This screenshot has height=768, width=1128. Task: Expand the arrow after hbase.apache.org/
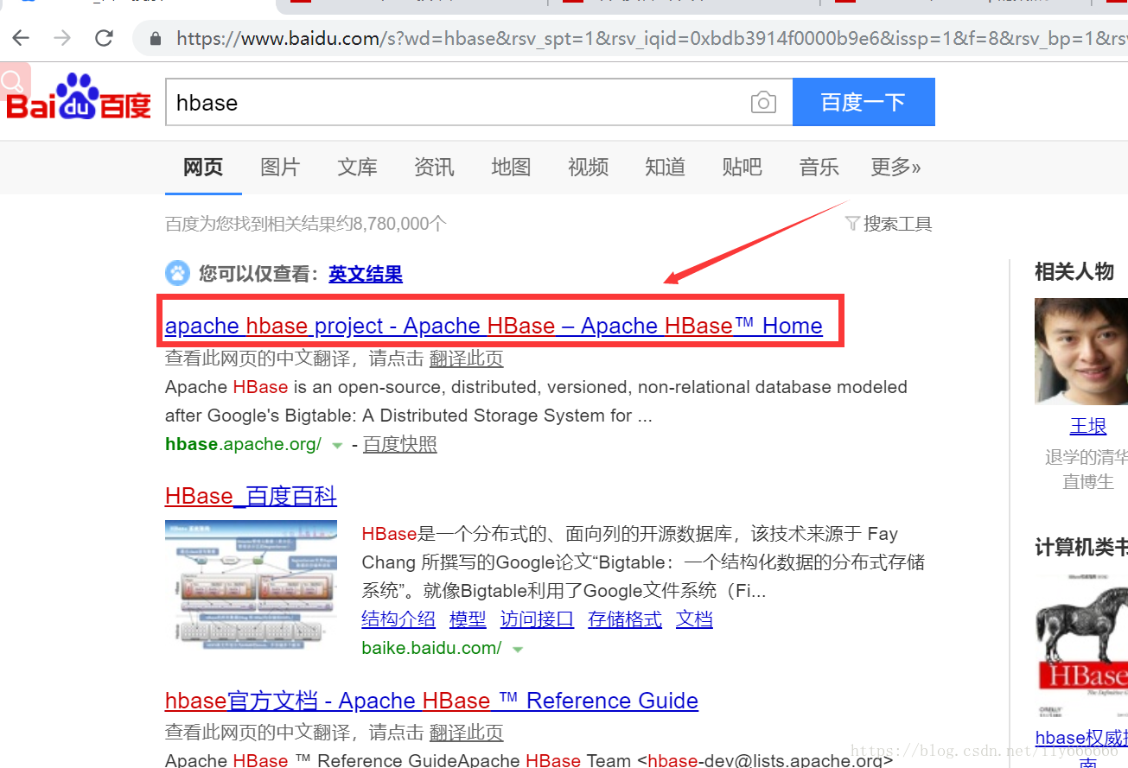pos(337,446)
